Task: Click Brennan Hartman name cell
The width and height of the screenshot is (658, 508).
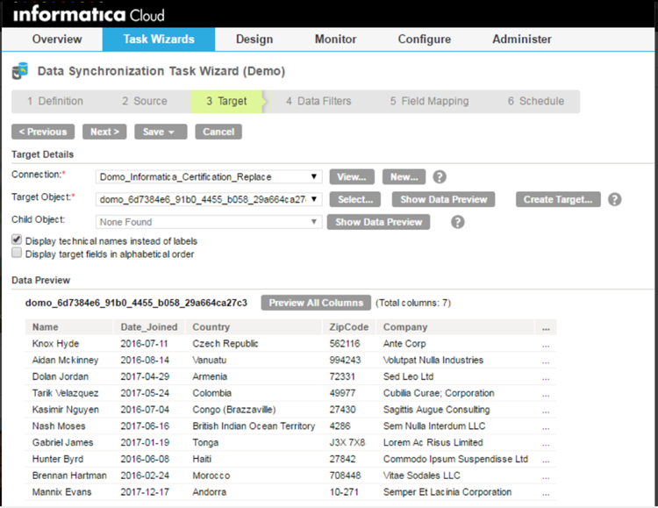Action: [x=69, y=476]
